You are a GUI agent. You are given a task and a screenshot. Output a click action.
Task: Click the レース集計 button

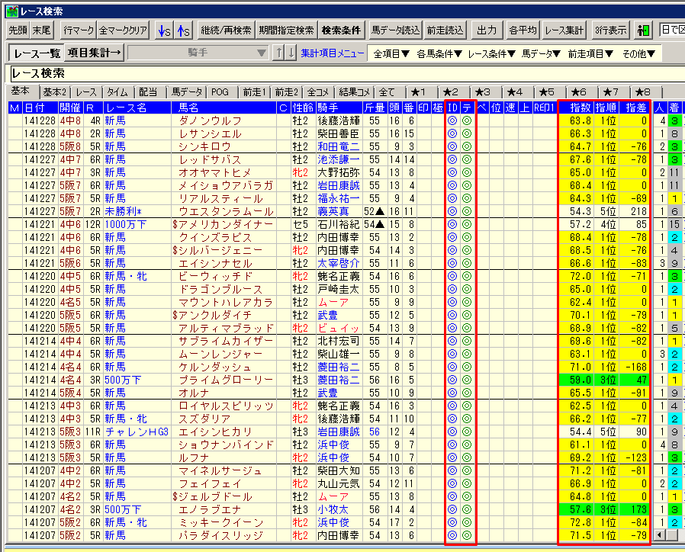tap(564, 30)
